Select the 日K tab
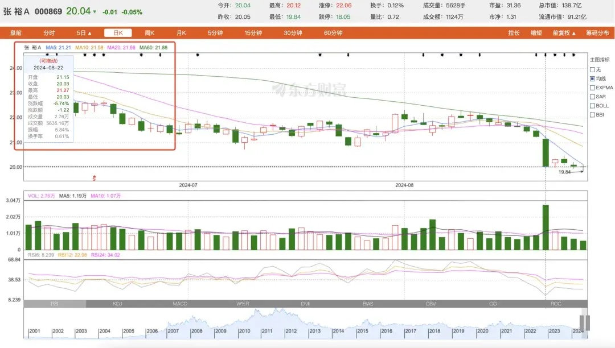Screen dimensions: 615x348 pos(118,33)
